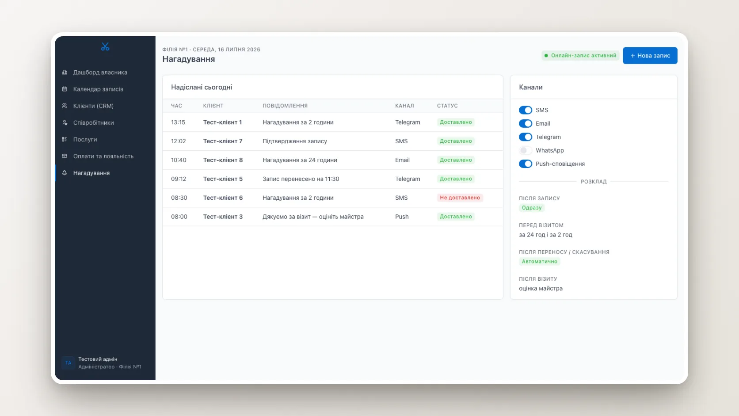
Task: Open Оплати та лояльність page
Action: point(105,156)
